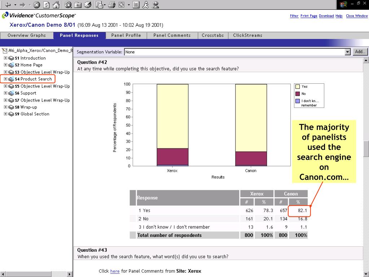Click the M6_Alpha root document icon
Image resolution: width=369 pixels, height=277 pixels.
[x=4, y=51]
